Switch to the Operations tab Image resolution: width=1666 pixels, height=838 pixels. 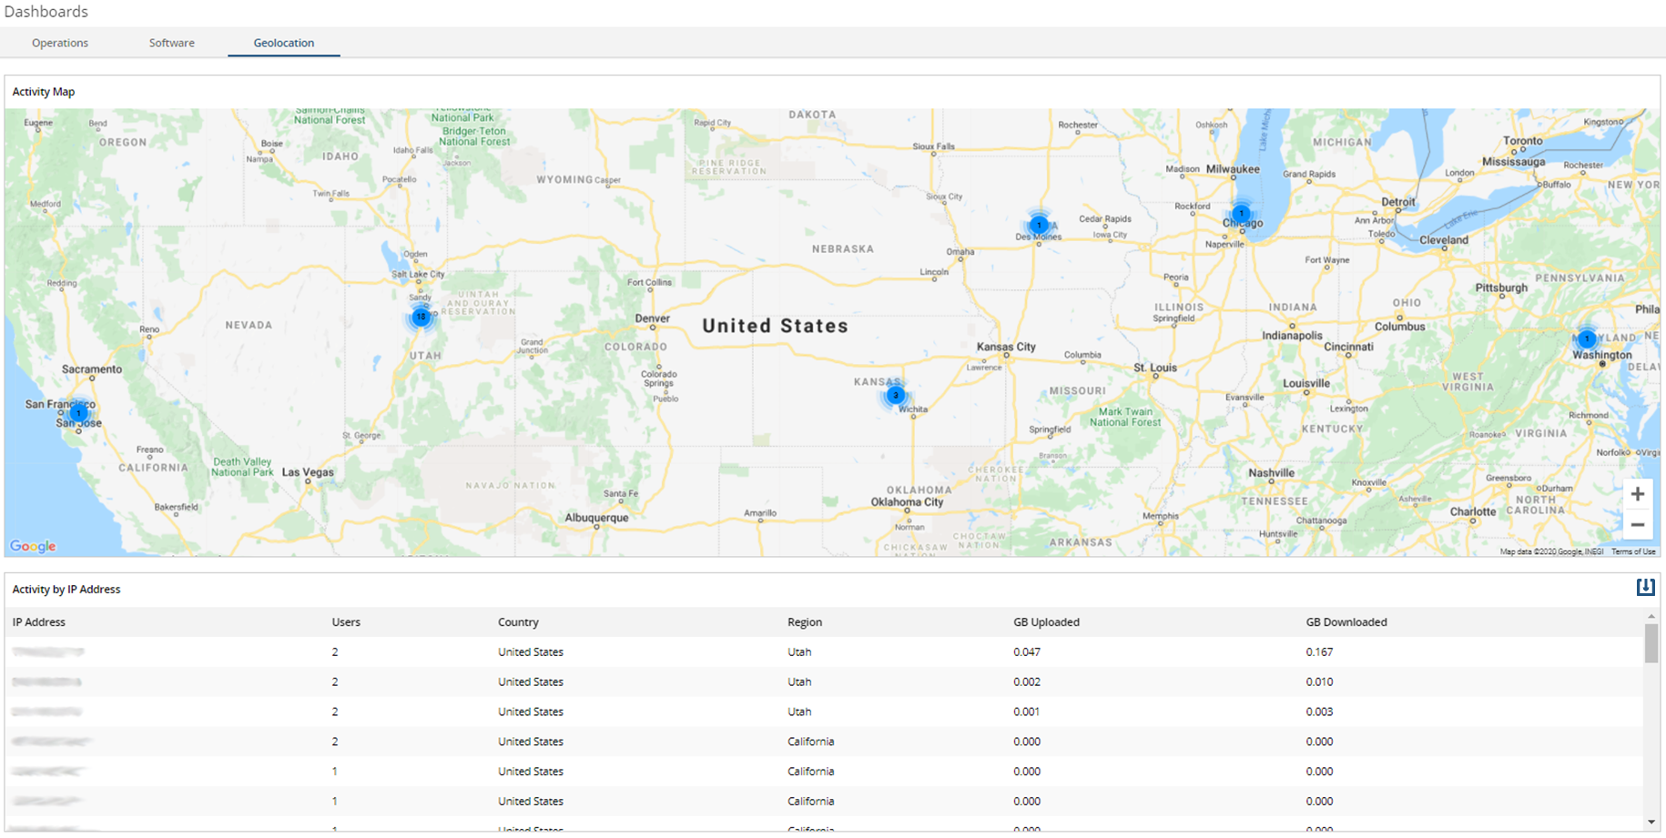click(59, 42)
